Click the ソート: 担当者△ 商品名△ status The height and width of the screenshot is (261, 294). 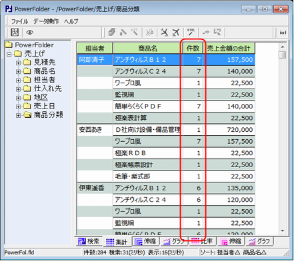(x=233, y=252)
